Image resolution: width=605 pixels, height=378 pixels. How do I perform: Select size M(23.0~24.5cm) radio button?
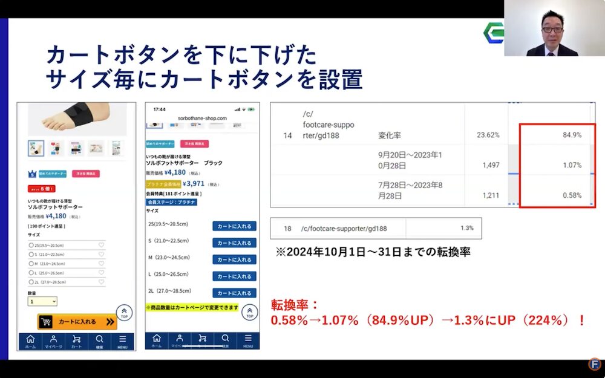click(x=31, y=264)
